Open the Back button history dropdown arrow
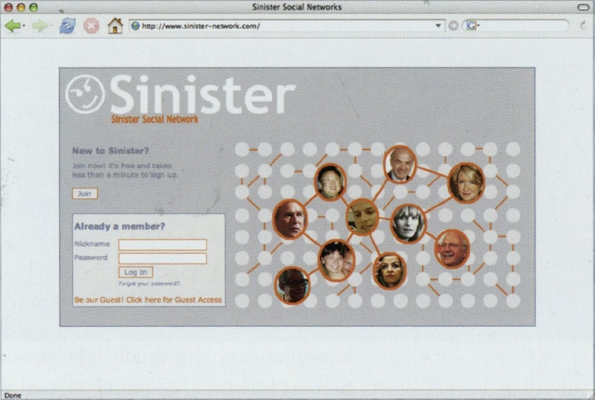595x400 pixels. [24, 26]
